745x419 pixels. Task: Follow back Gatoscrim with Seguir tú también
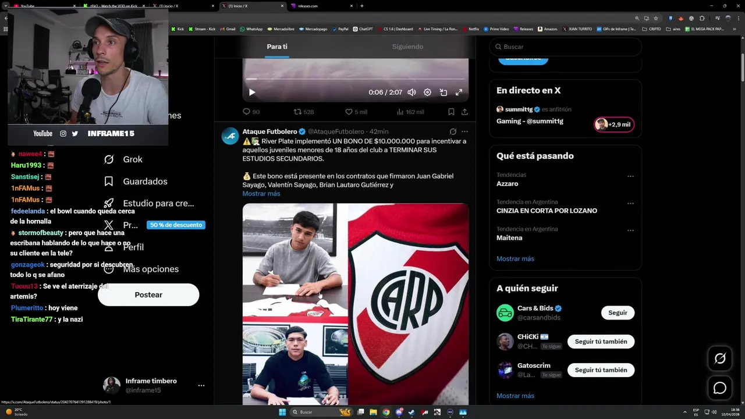[x=601, y=370]
